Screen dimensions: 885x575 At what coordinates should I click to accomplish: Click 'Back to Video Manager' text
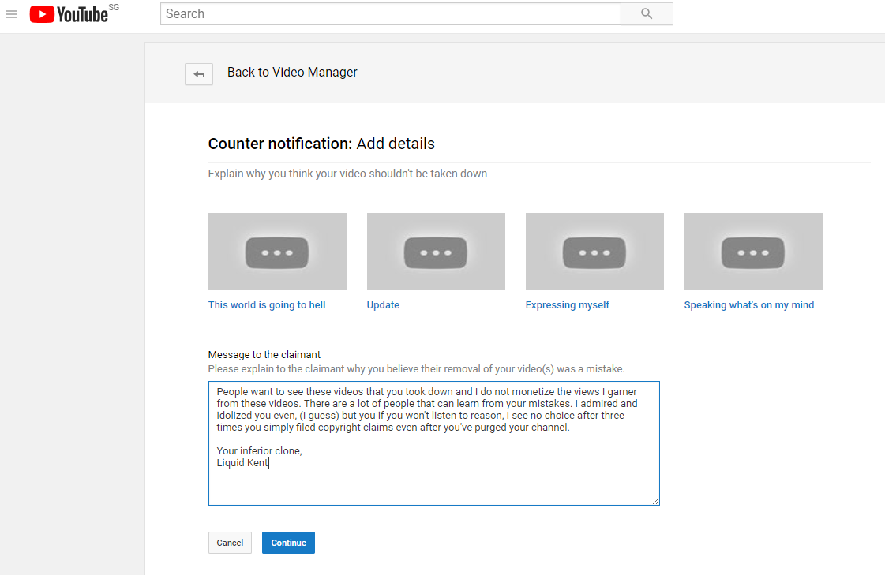click(292, 72)
